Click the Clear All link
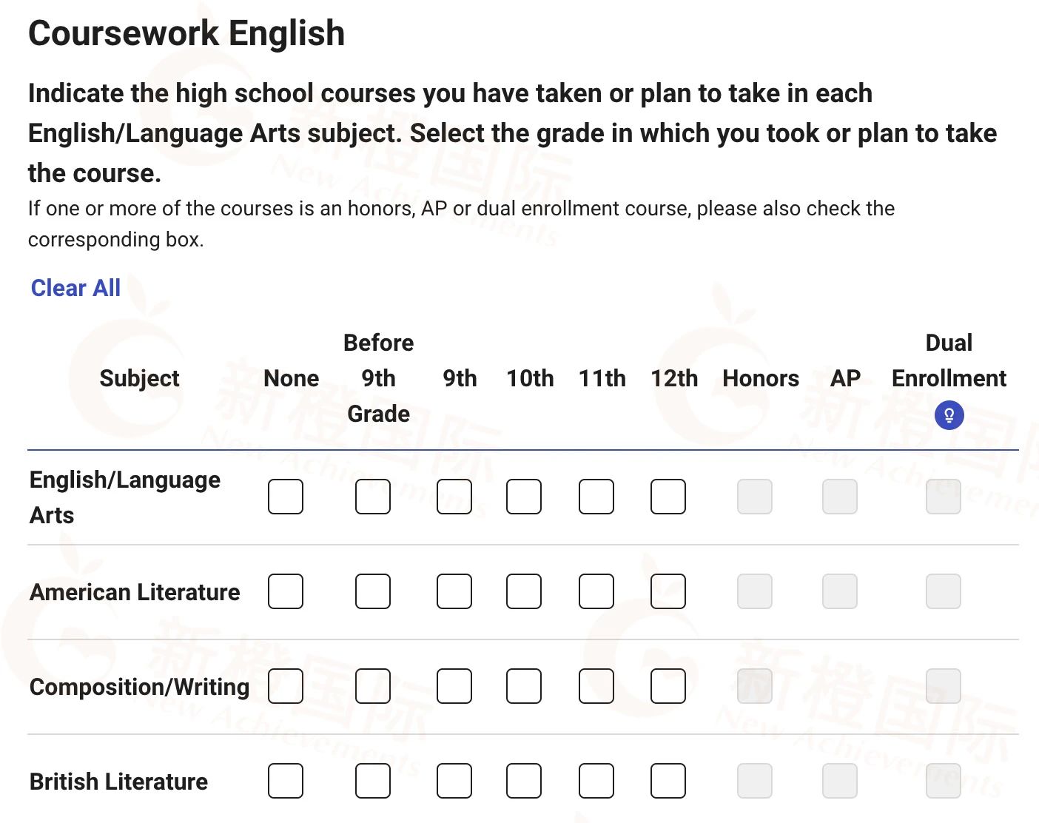The height and width of the screenshot is (823, 1039). [75, 288]
